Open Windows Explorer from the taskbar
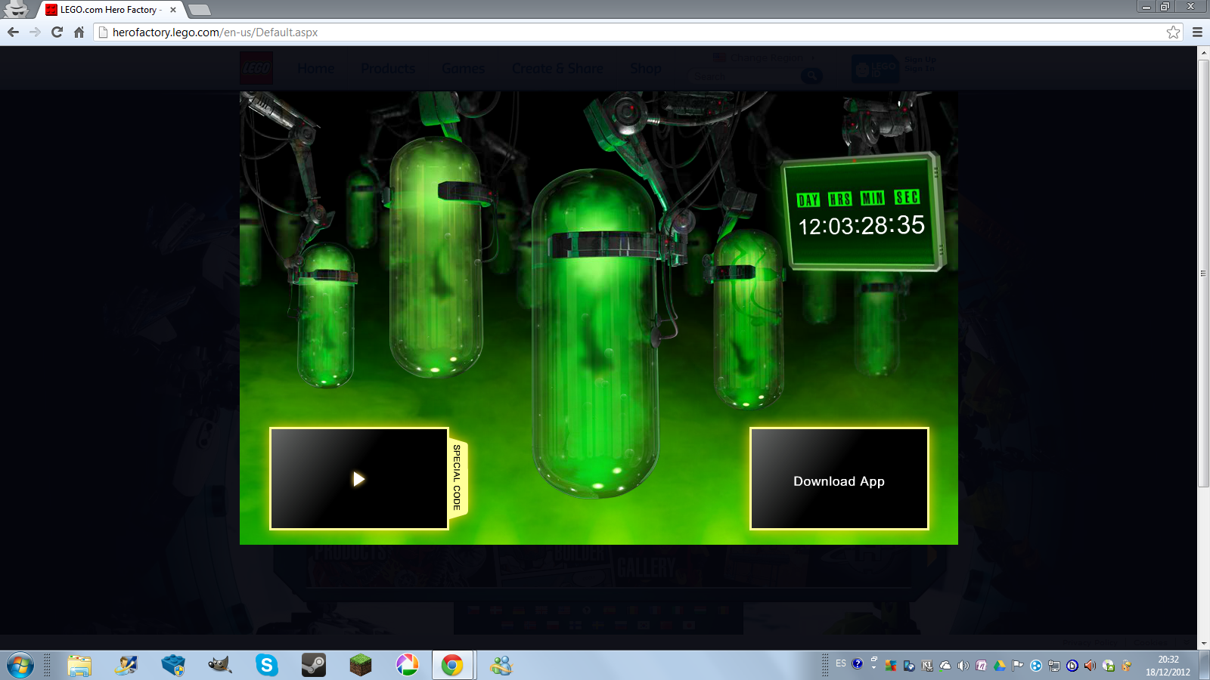This screenshot has height=680, width=1210. 79,666
